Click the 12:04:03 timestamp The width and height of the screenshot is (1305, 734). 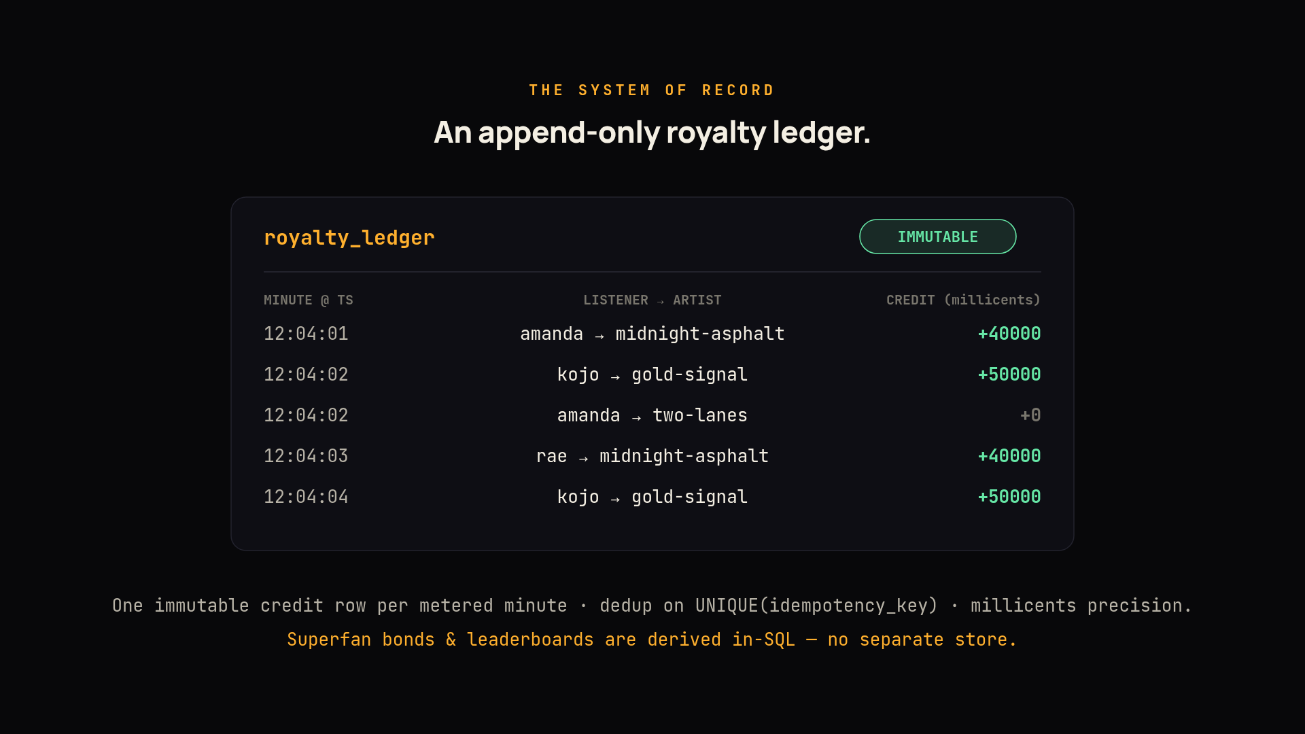pos(306,456)
